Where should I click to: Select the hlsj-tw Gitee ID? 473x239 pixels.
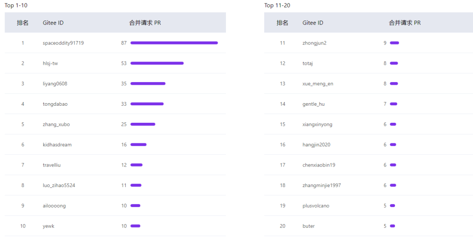click(50, 63)
